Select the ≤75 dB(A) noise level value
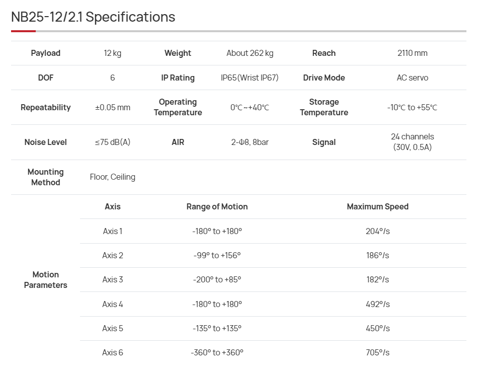The width and height of the screenshot is (478, 372). 113,142
